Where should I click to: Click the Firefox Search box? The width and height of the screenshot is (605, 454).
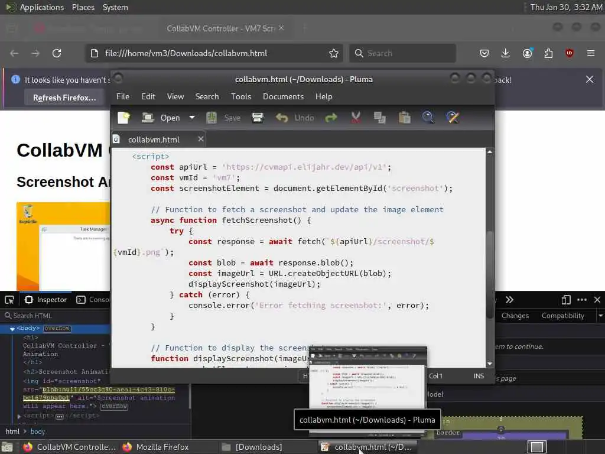[402, 53]
